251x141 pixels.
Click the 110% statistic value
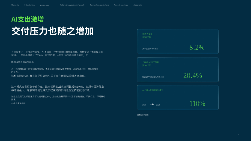pos(197,103)
